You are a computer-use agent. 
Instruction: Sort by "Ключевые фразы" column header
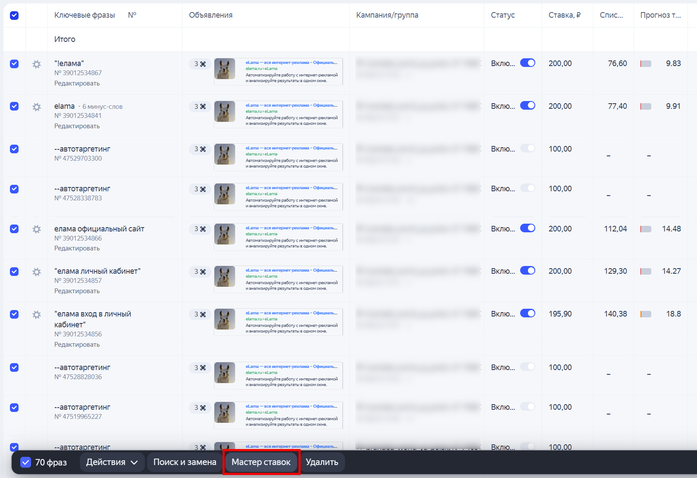coord(85,15)
